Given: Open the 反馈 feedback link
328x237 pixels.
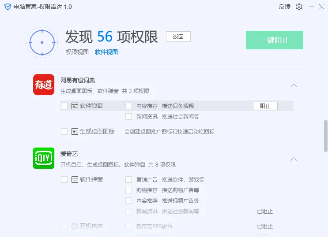Looking at the screenshot, I should (x=284, y=7).
